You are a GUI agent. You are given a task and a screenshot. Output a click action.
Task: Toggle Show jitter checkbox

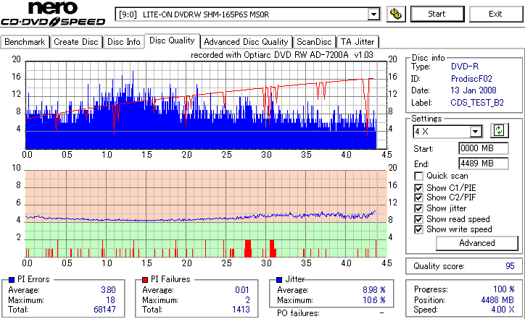[418, 208]
